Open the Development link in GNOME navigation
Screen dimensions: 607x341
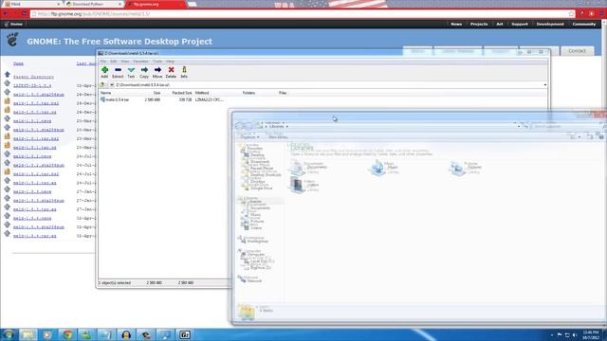pos(550,24)
